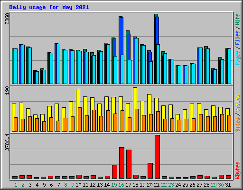This screenshot has height=190, width=243.
Task: Click the orange Sites bar for day 18
Action: pyautogui.click(x=137, y=120)
